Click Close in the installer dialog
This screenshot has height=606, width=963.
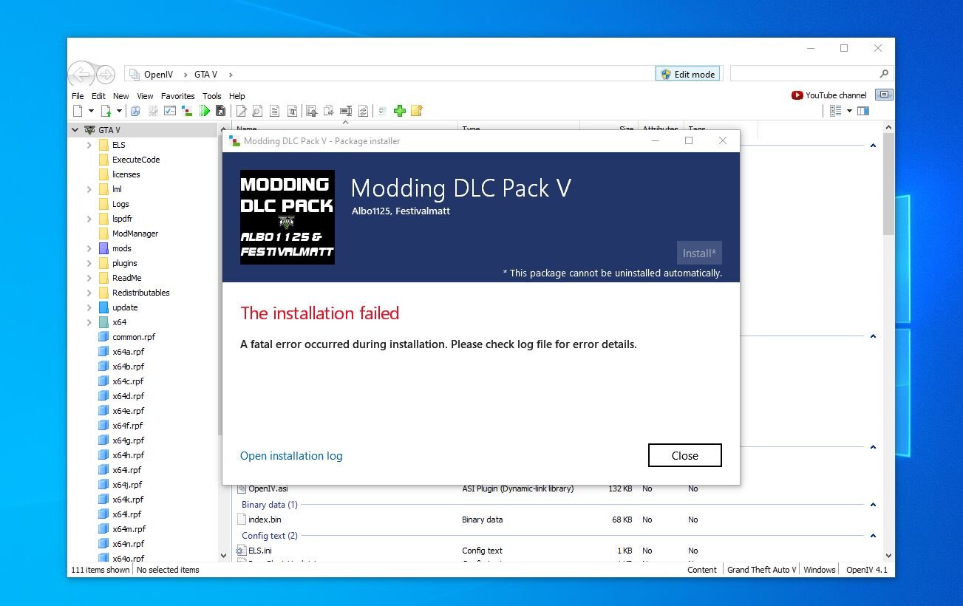(684, 455)
